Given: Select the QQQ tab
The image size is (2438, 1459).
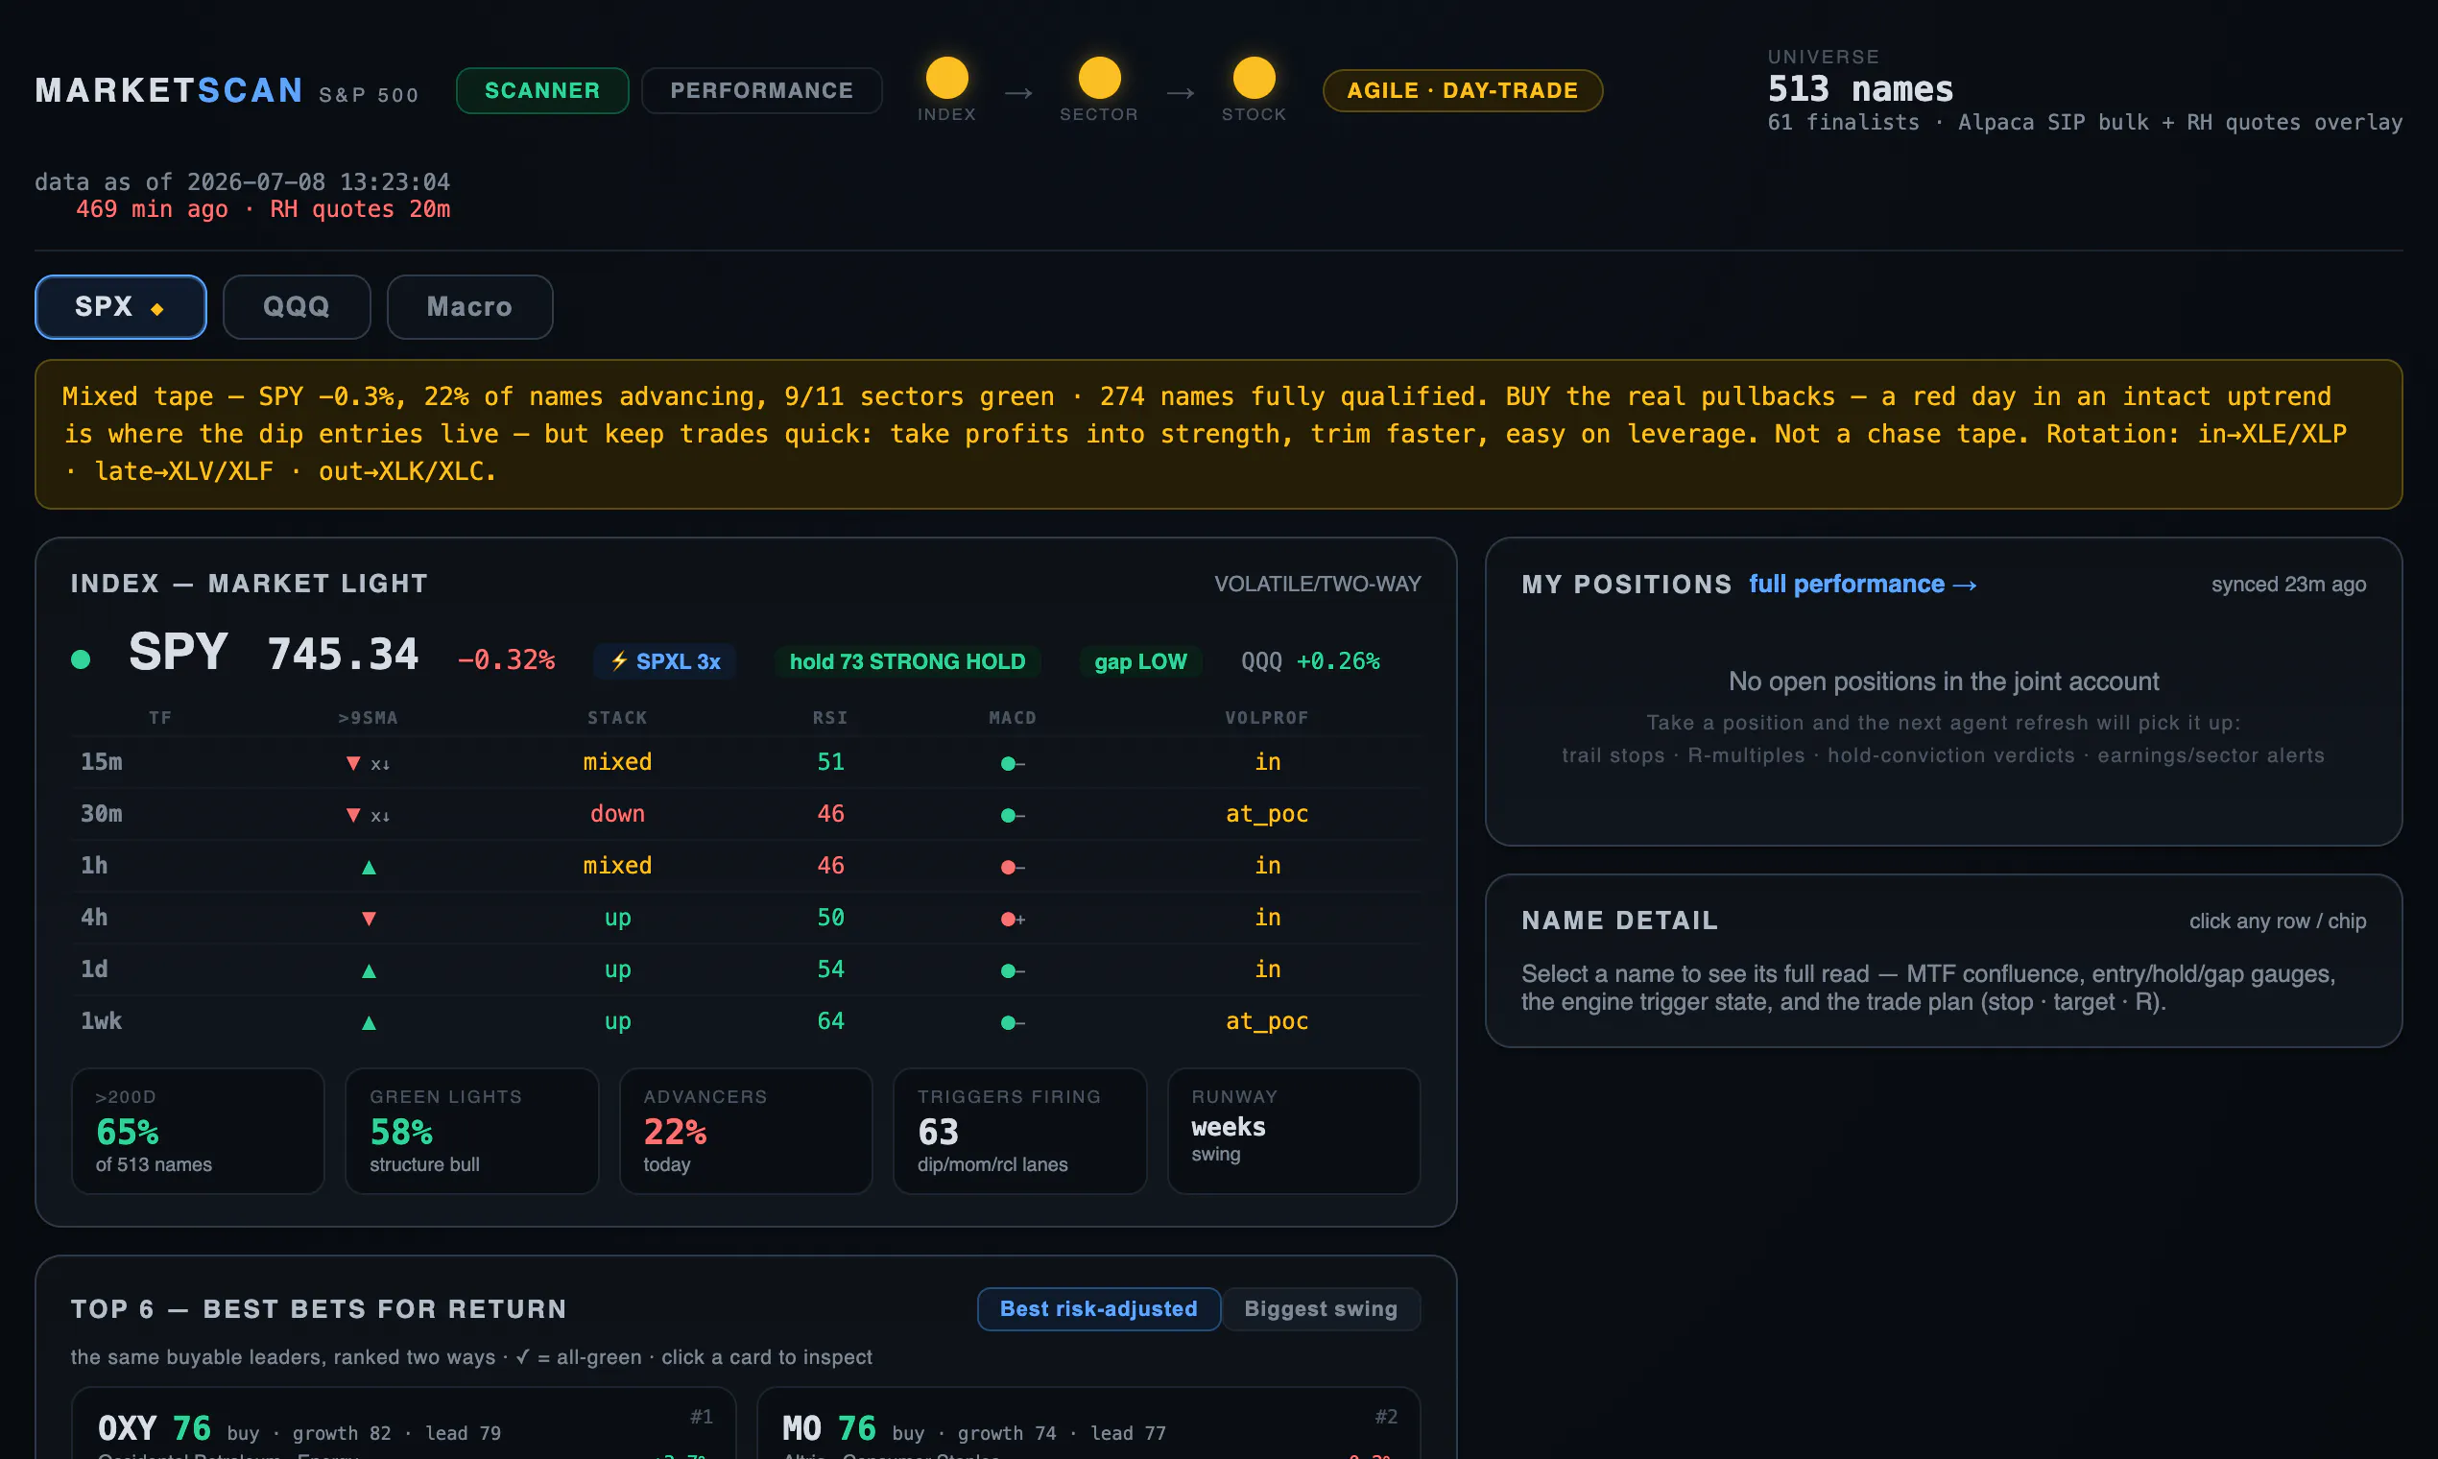Looking at the screenshot, I should pyautogui.click(x=297, y=307).
